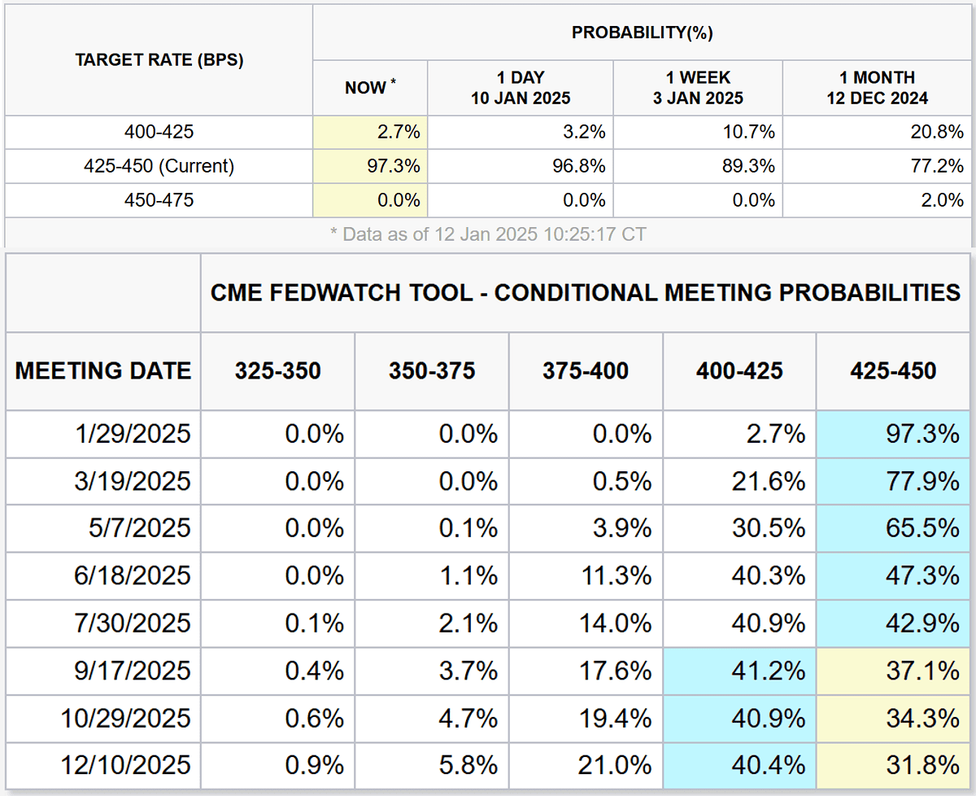This screenshot has width=976, height=796.
Task: Select the 1 DAY 10 JAN 2025 header
Action: pyautogui.click(x=521, y=88)
